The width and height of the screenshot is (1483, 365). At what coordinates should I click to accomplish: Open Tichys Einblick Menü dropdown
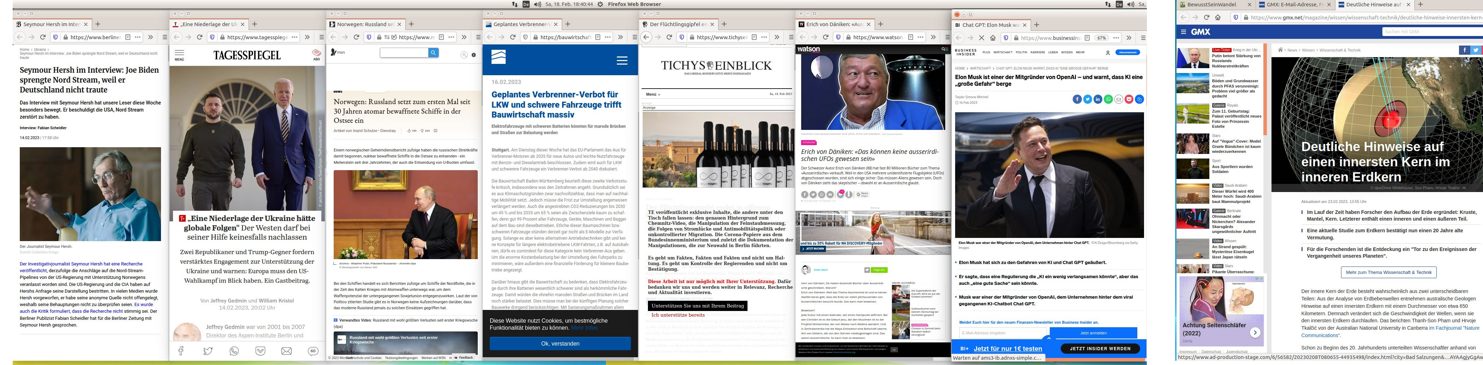[x=653, y=94]
